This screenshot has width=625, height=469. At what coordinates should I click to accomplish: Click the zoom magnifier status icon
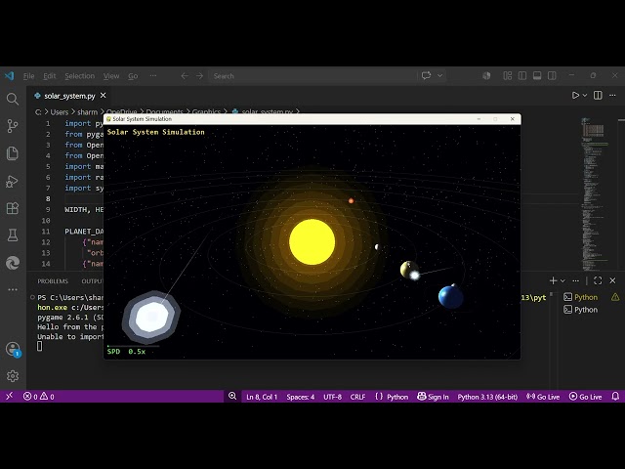[x=232, y=396]
